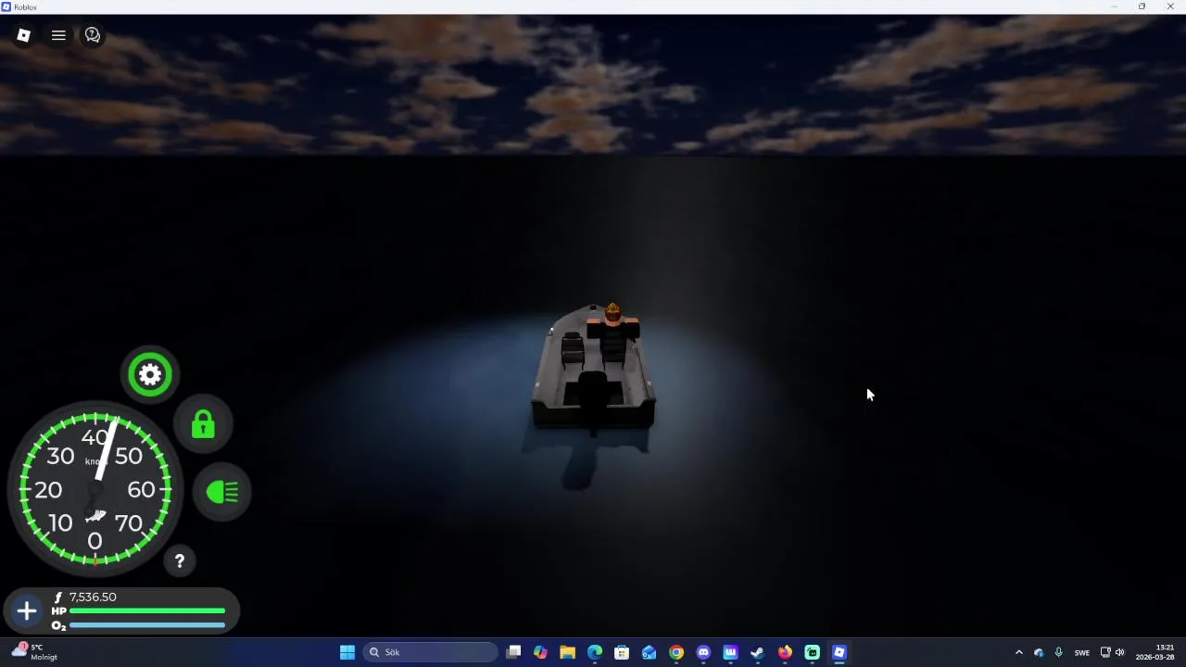The image size is (1186, 667).
Task: Click the green HP bar
Action: click(x=147, y=611)
